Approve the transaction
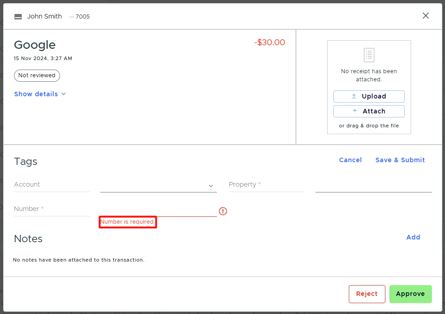 pyautogui.click(x=410, y=294)
